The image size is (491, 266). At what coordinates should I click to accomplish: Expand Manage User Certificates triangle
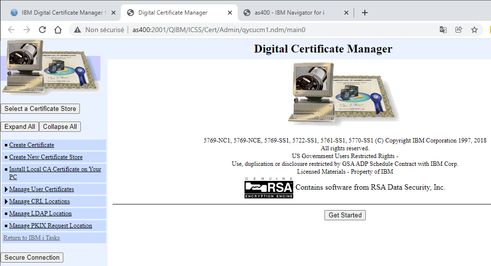pyautogui.click(x=6, y=189)
